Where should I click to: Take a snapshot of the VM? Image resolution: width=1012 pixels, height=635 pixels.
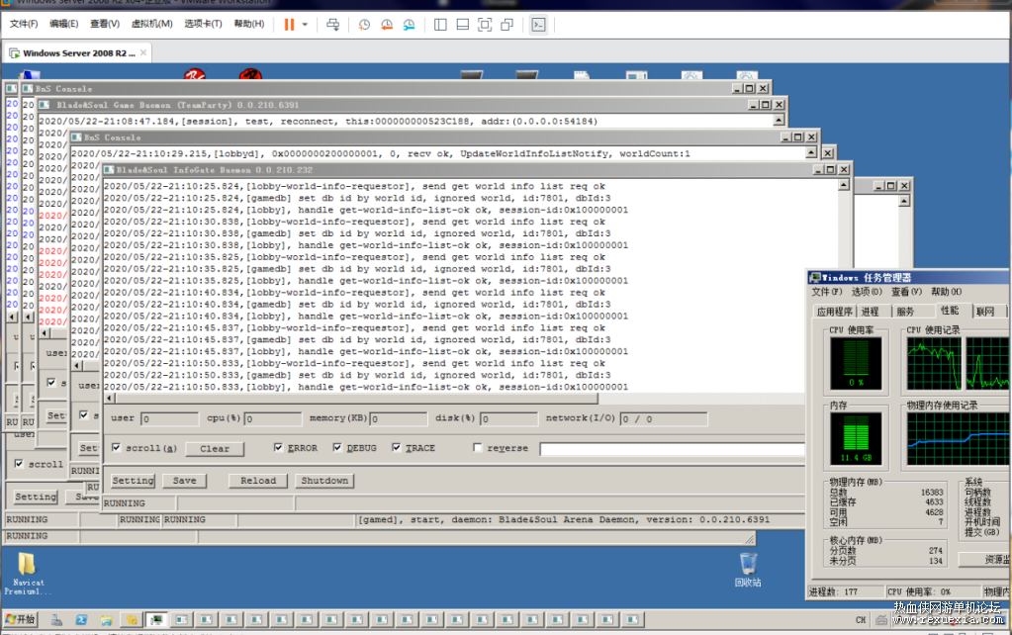(x=364, y=25)
